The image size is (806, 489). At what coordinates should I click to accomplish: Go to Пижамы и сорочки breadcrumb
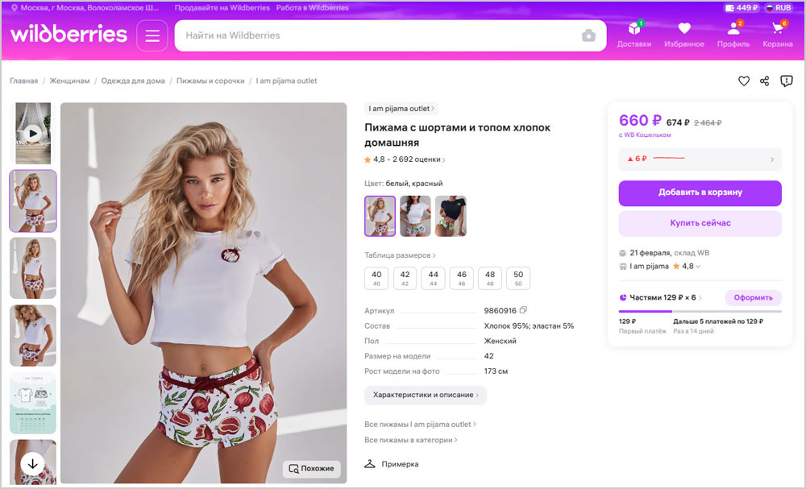[x=210, y=81]
